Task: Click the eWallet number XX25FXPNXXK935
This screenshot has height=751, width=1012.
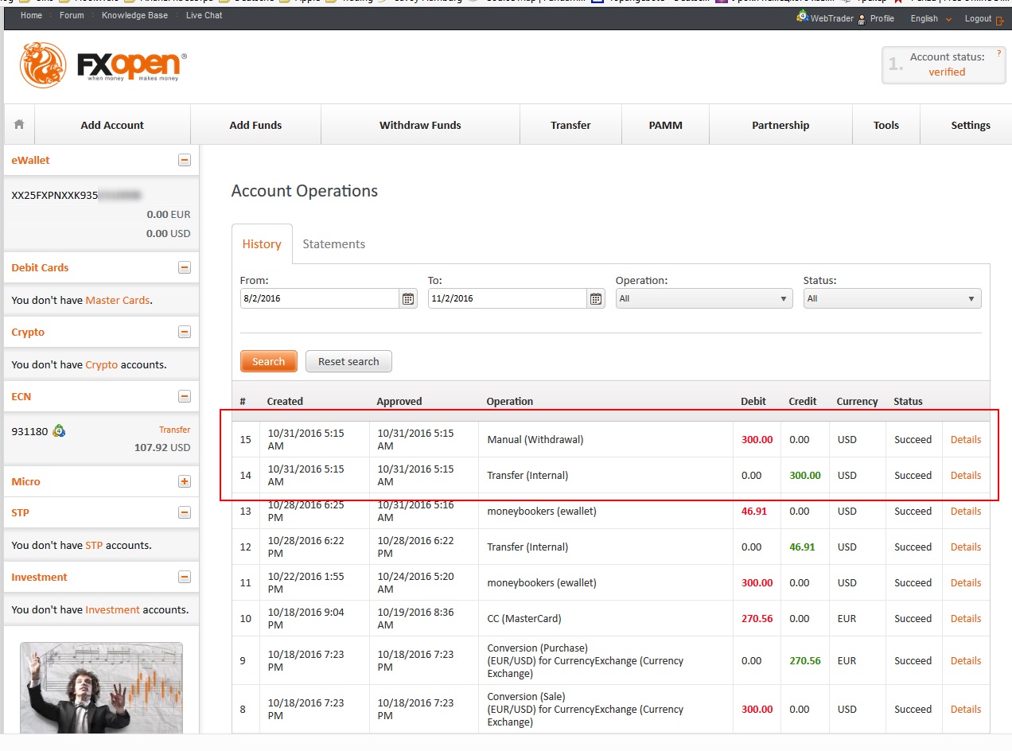Action: tap(55, 195)
